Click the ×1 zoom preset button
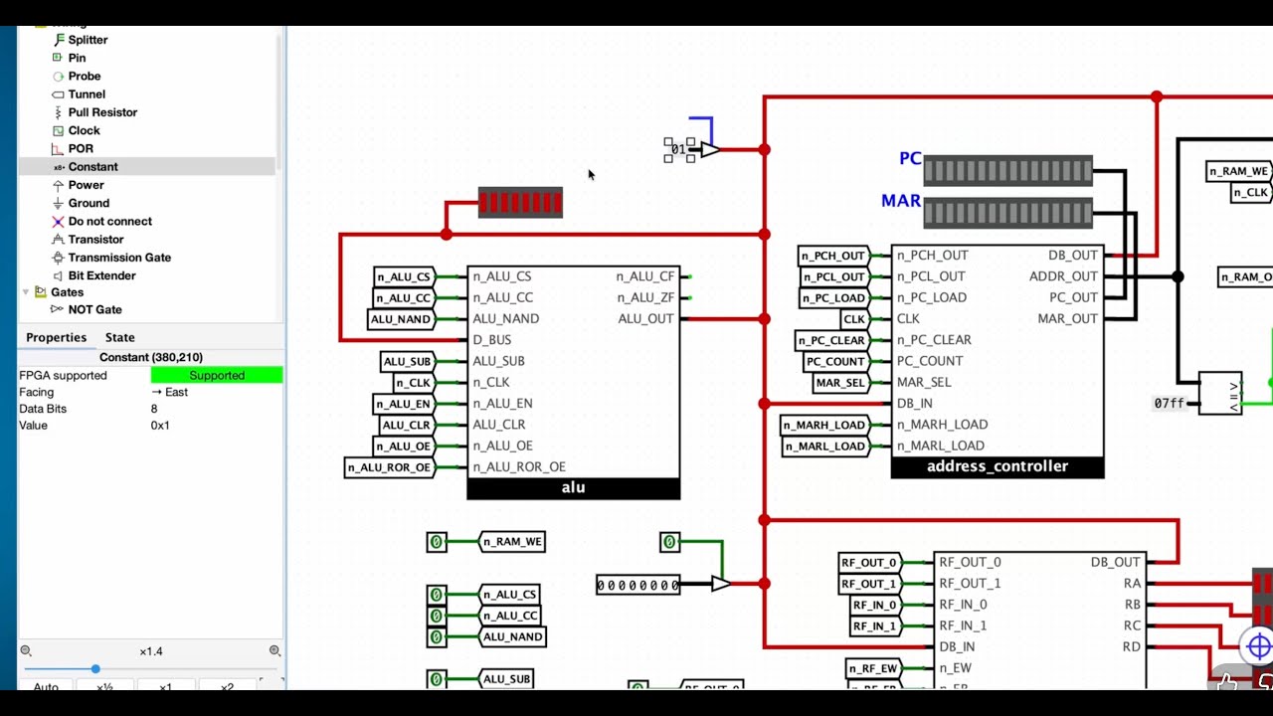This screenshot has width=1273, height=716. 165,687
